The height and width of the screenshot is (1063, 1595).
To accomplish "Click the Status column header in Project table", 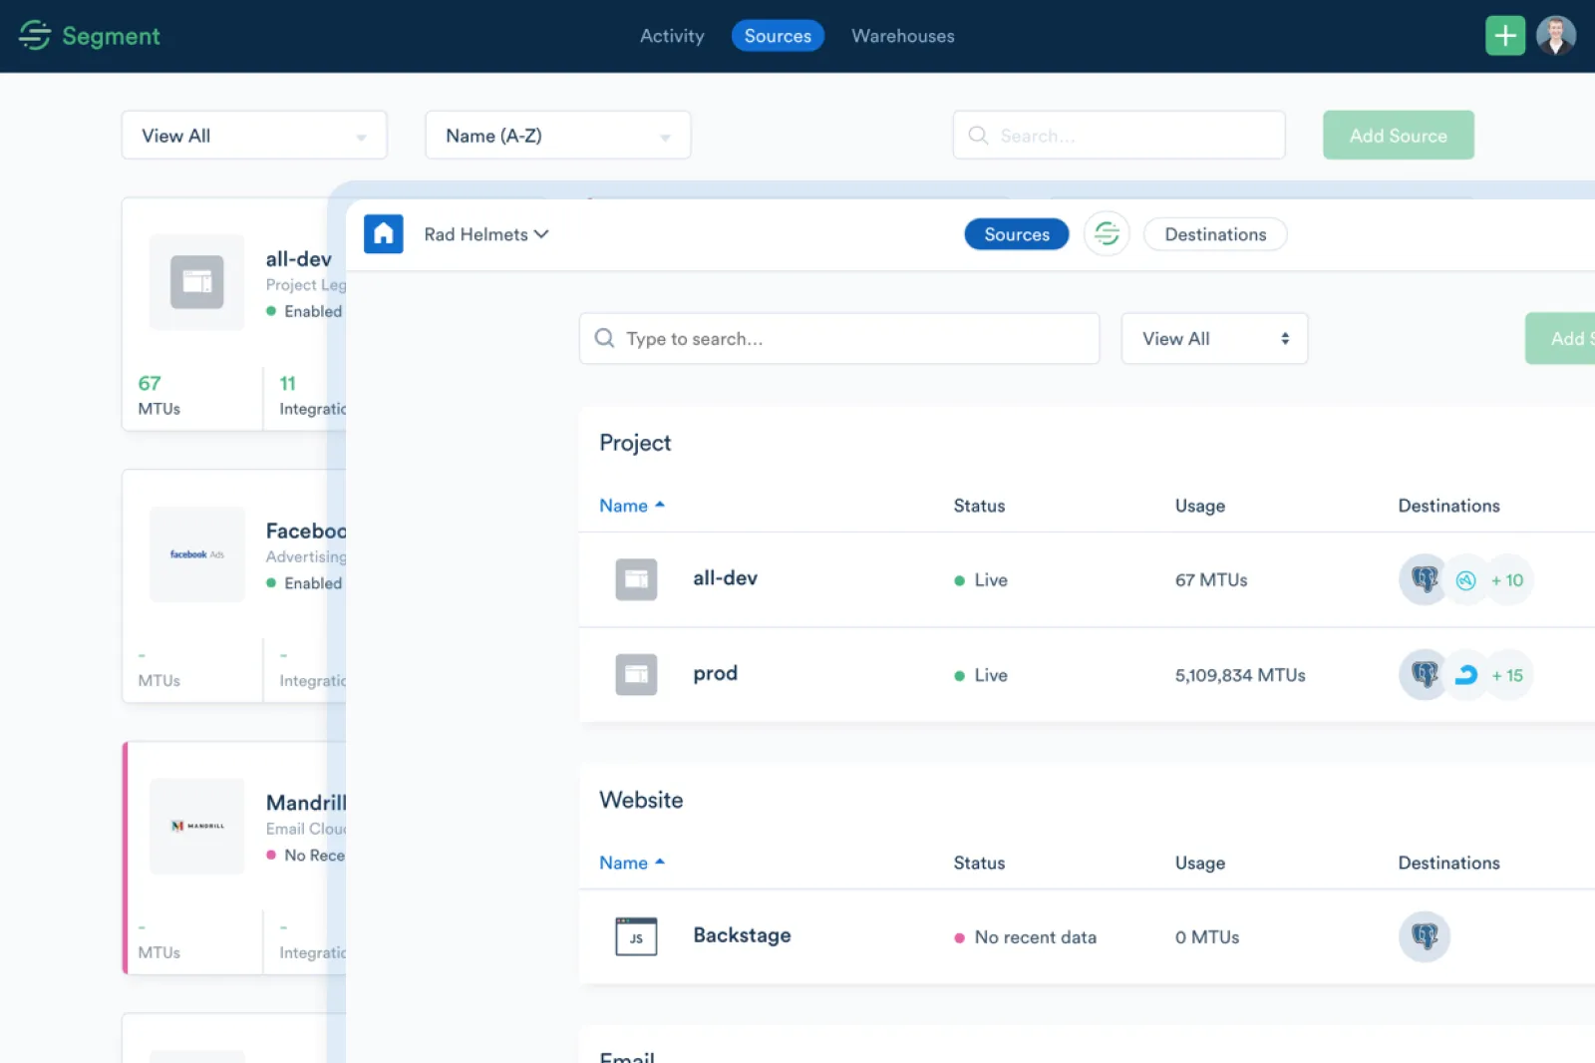I will click(979, 506).
